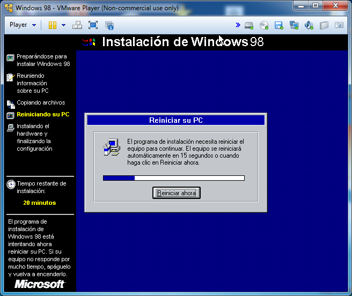
Task: Click the Reiniciar su PC dialog title
Action: point(175,120)
